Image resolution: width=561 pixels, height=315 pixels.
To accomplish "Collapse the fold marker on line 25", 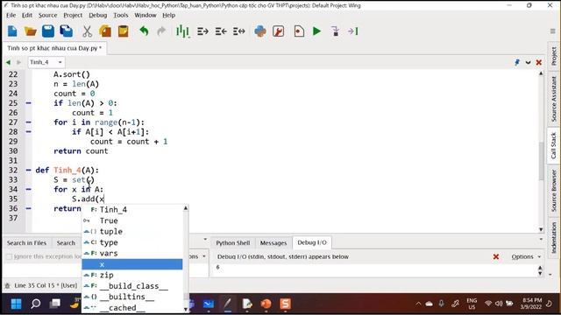I will [x=29, y=103].
